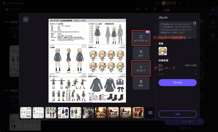218x132 pixels.
Task: Open the テンプレート sidebar tab
Action: 213,37
